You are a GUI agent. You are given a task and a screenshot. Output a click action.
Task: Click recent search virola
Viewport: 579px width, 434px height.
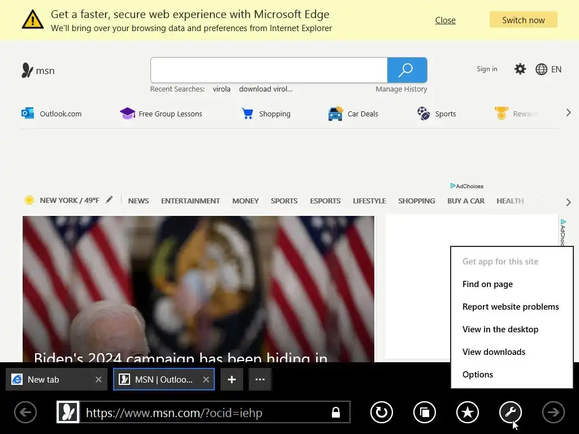(x=222, y=89)
